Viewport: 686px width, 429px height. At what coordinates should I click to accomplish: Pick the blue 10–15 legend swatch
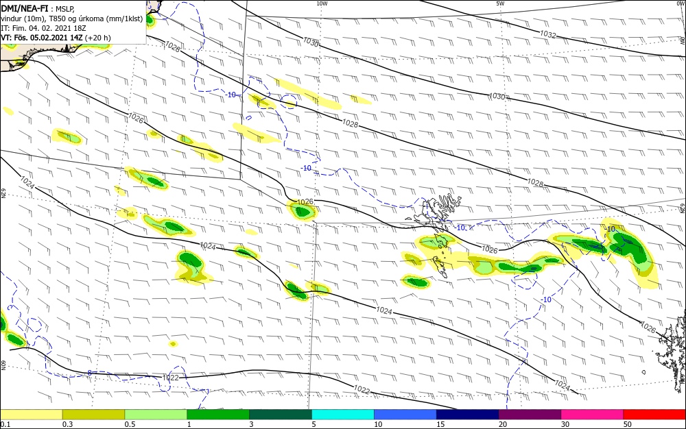click(405, 415)
